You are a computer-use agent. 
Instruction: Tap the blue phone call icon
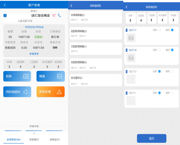coord(59,15)
